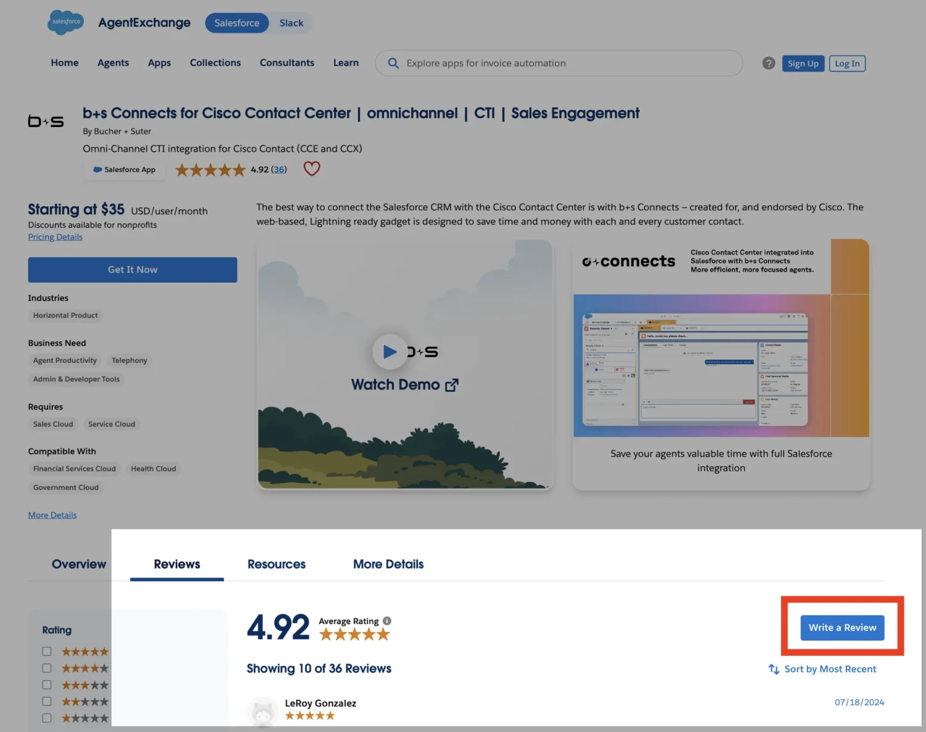This screenshot has width=926, height=732.
Task: Click the AgentExchange title text
Action: 144,23
